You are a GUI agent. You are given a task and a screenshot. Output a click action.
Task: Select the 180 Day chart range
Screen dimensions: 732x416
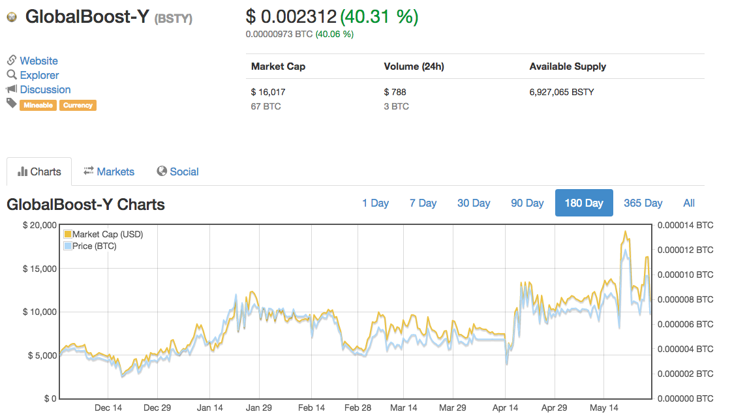(584, 203)
